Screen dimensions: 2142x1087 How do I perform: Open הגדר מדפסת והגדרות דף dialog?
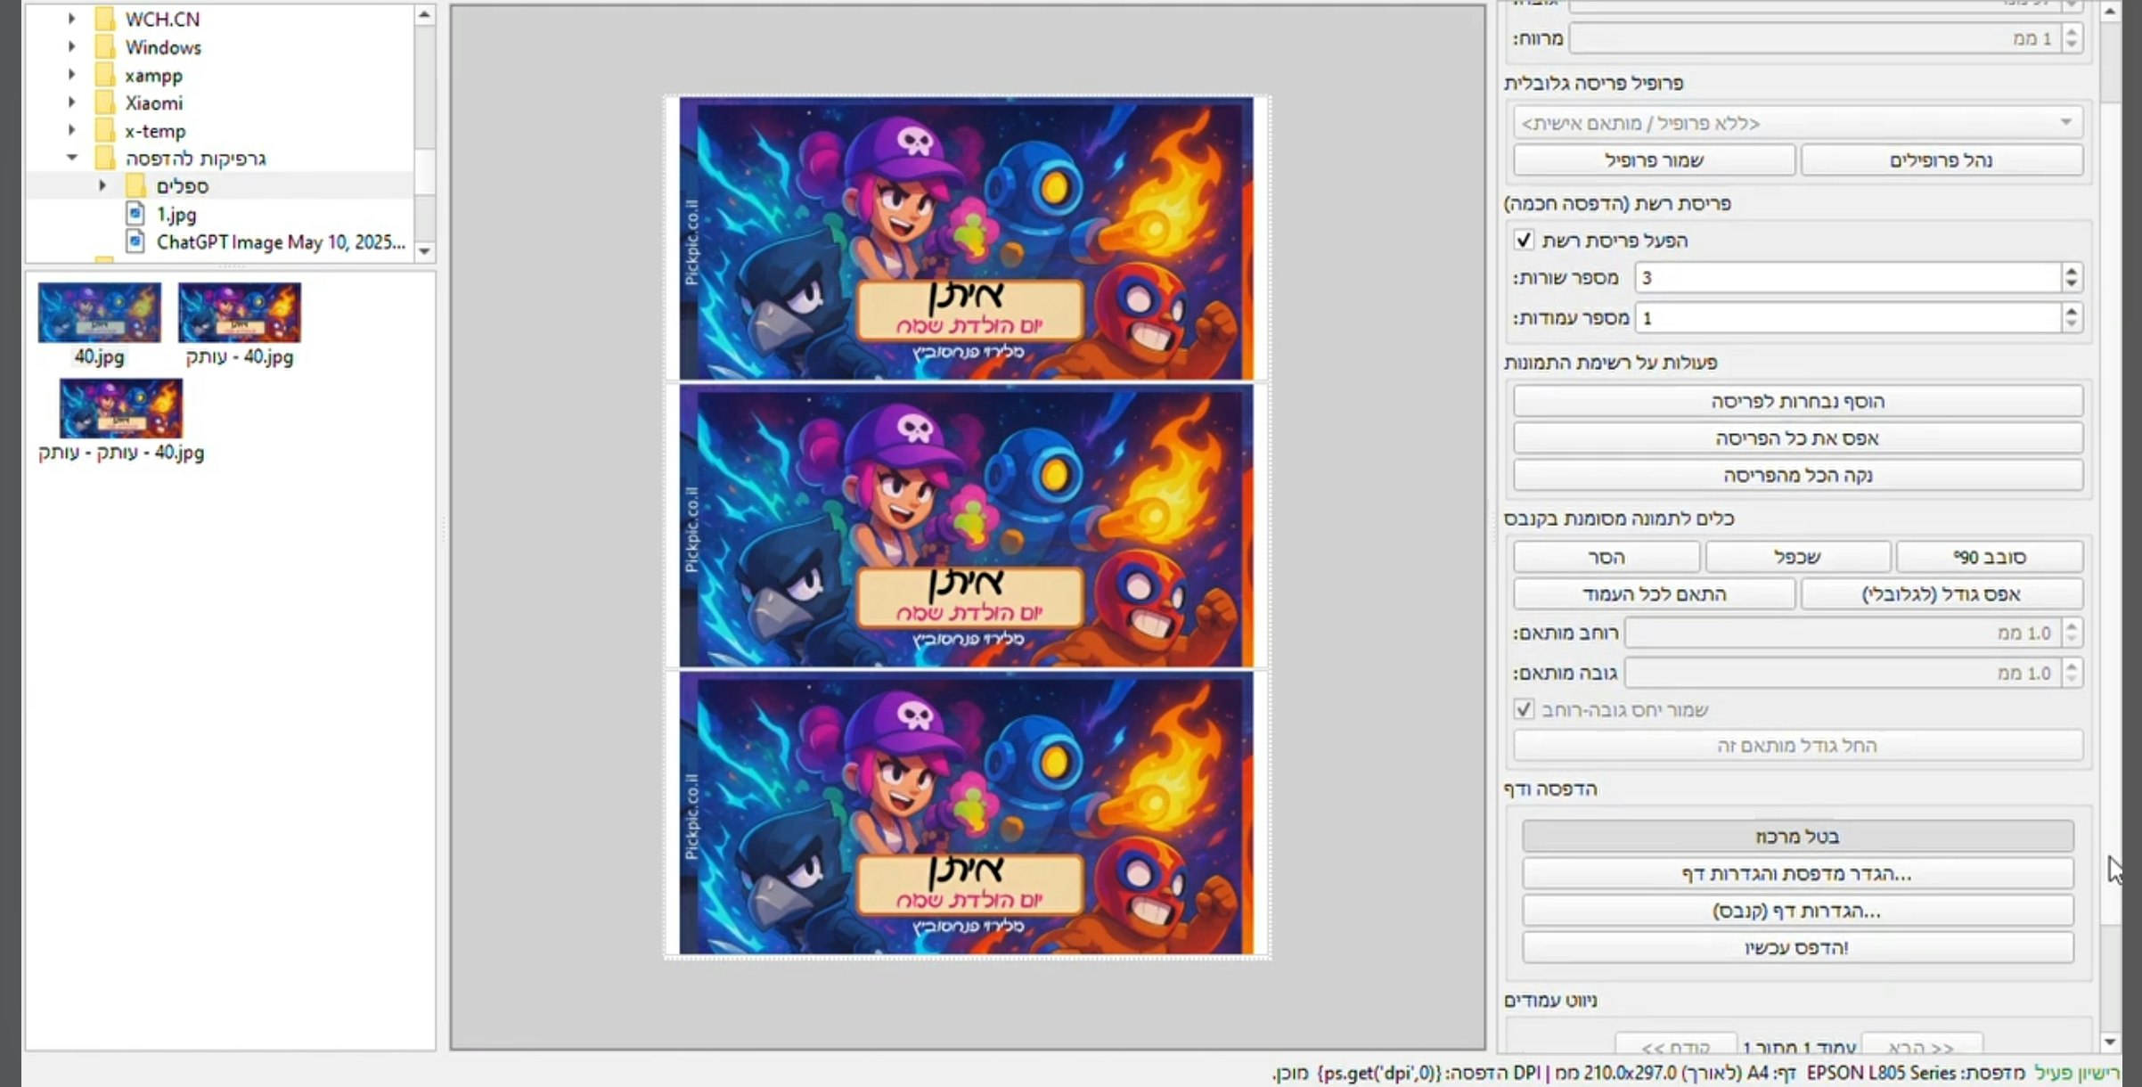1797,874
